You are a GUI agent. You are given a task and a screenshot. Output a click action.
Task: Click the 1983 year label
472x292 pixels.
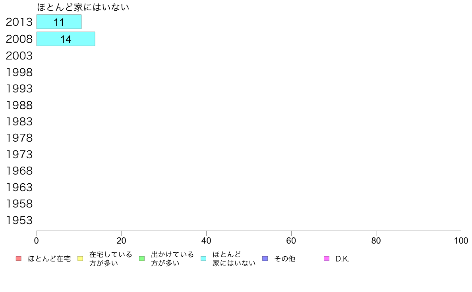click(x=19, y=121)
